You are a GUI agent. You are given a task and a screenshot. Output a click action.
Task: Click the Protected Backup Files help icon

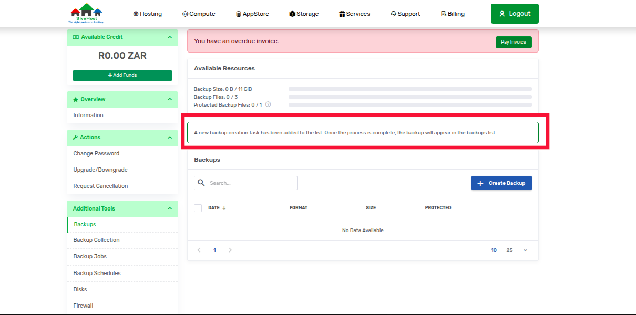click(268, 104)
